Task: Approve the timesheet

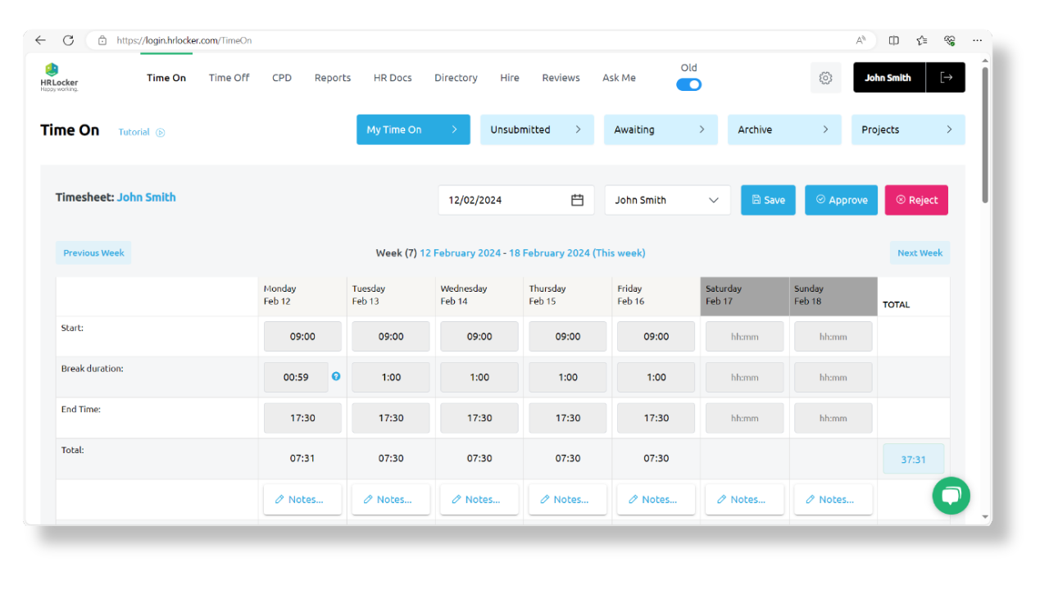Action: 841,199
